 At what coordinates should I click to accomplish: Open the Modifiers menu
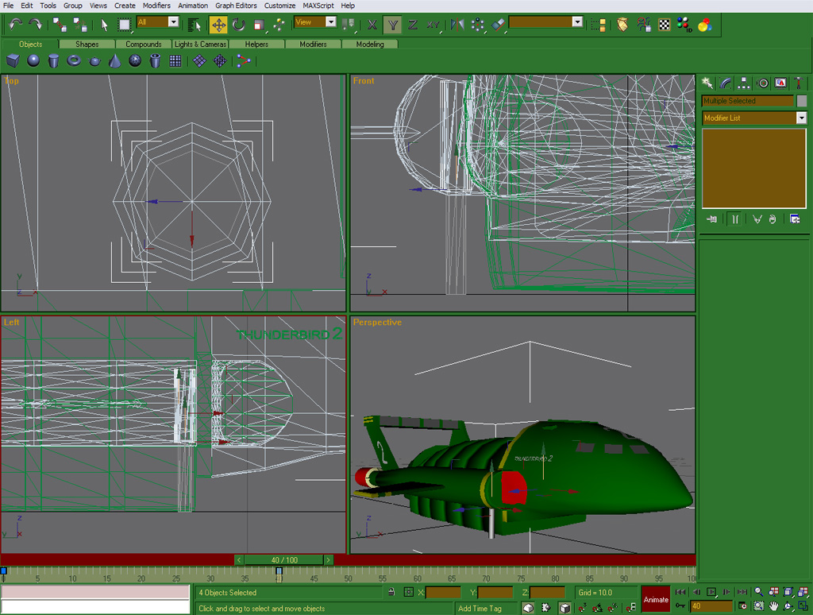pos(156,6)
